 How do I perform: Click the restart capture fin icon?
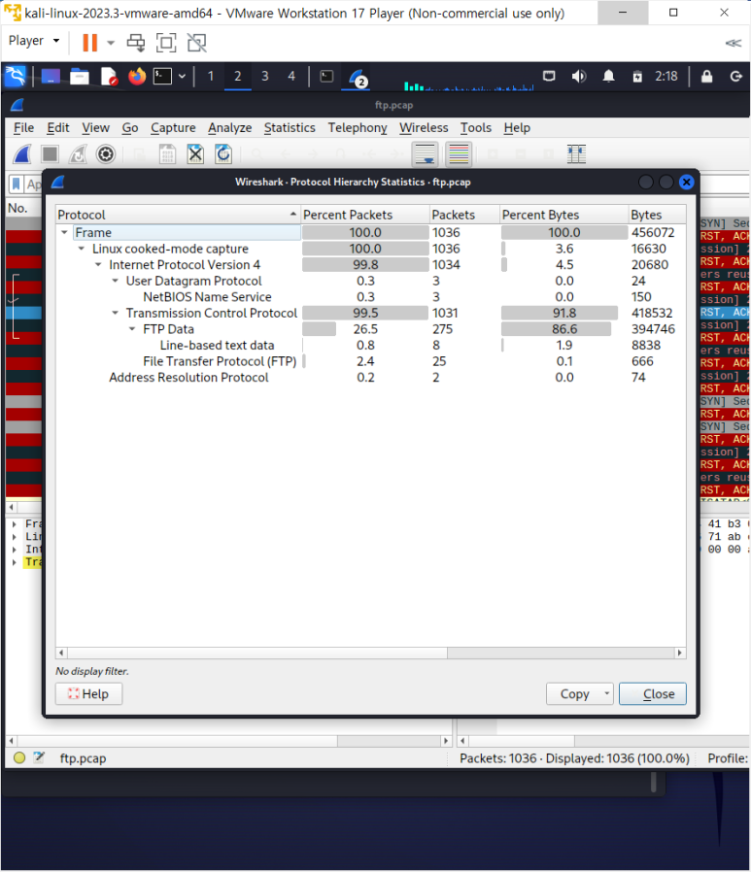click(78, 154)
